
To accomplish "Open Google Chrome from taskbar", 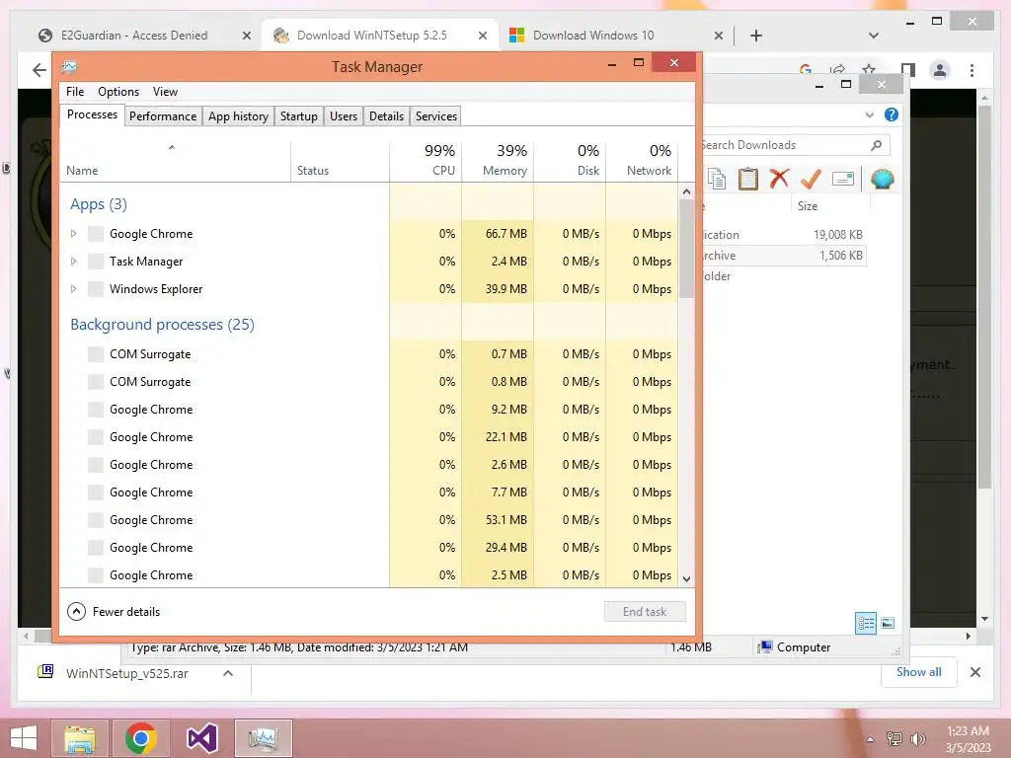I will pos(140,738).
